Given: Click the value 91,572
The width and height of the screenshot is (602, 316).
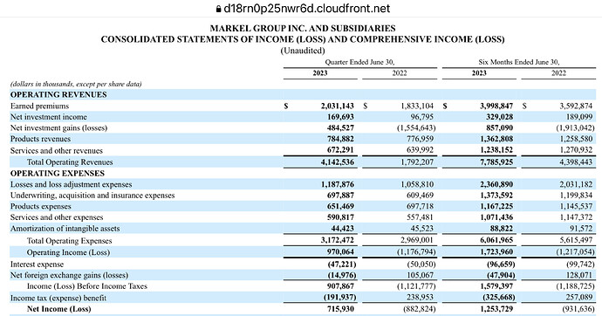Looking at the screenshot, I should (581, 229).
